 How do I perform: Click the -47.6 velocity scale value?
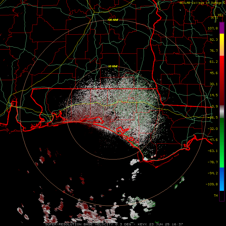pos(213,140)
